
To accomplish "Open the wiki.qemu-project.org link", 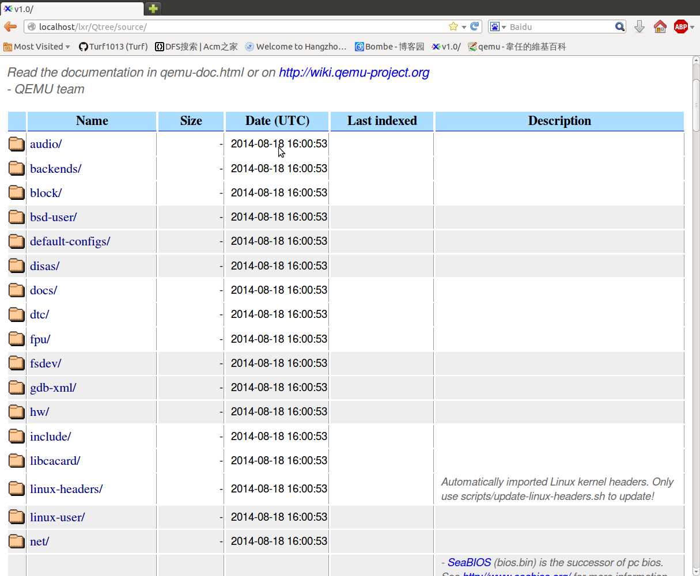I will coord(354,73).
